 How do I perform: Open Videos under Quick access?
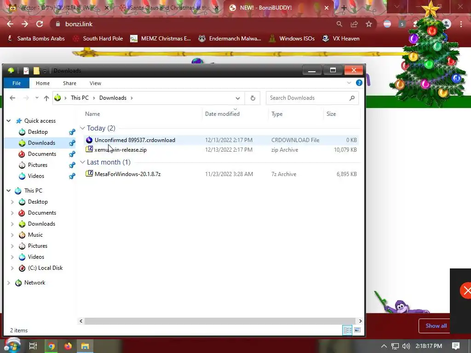[36, 176]
